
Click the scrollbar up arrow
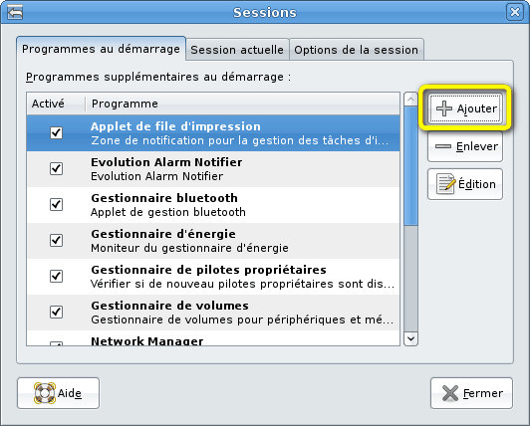(x=410, y=100)
